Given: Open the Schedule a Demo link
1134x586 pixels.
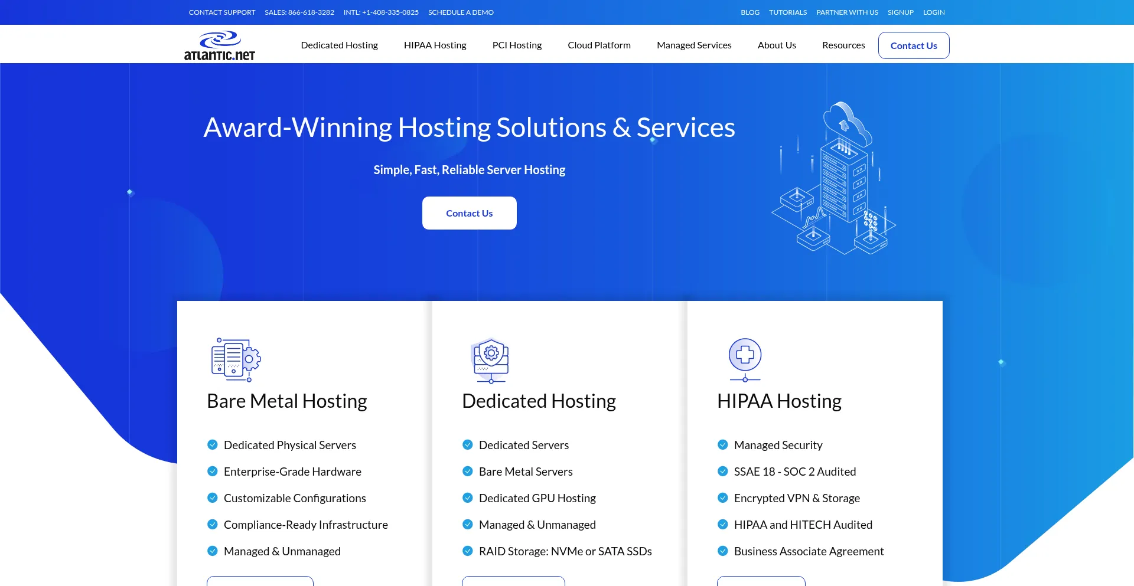Looking at the screenshot, I should 461,12.
